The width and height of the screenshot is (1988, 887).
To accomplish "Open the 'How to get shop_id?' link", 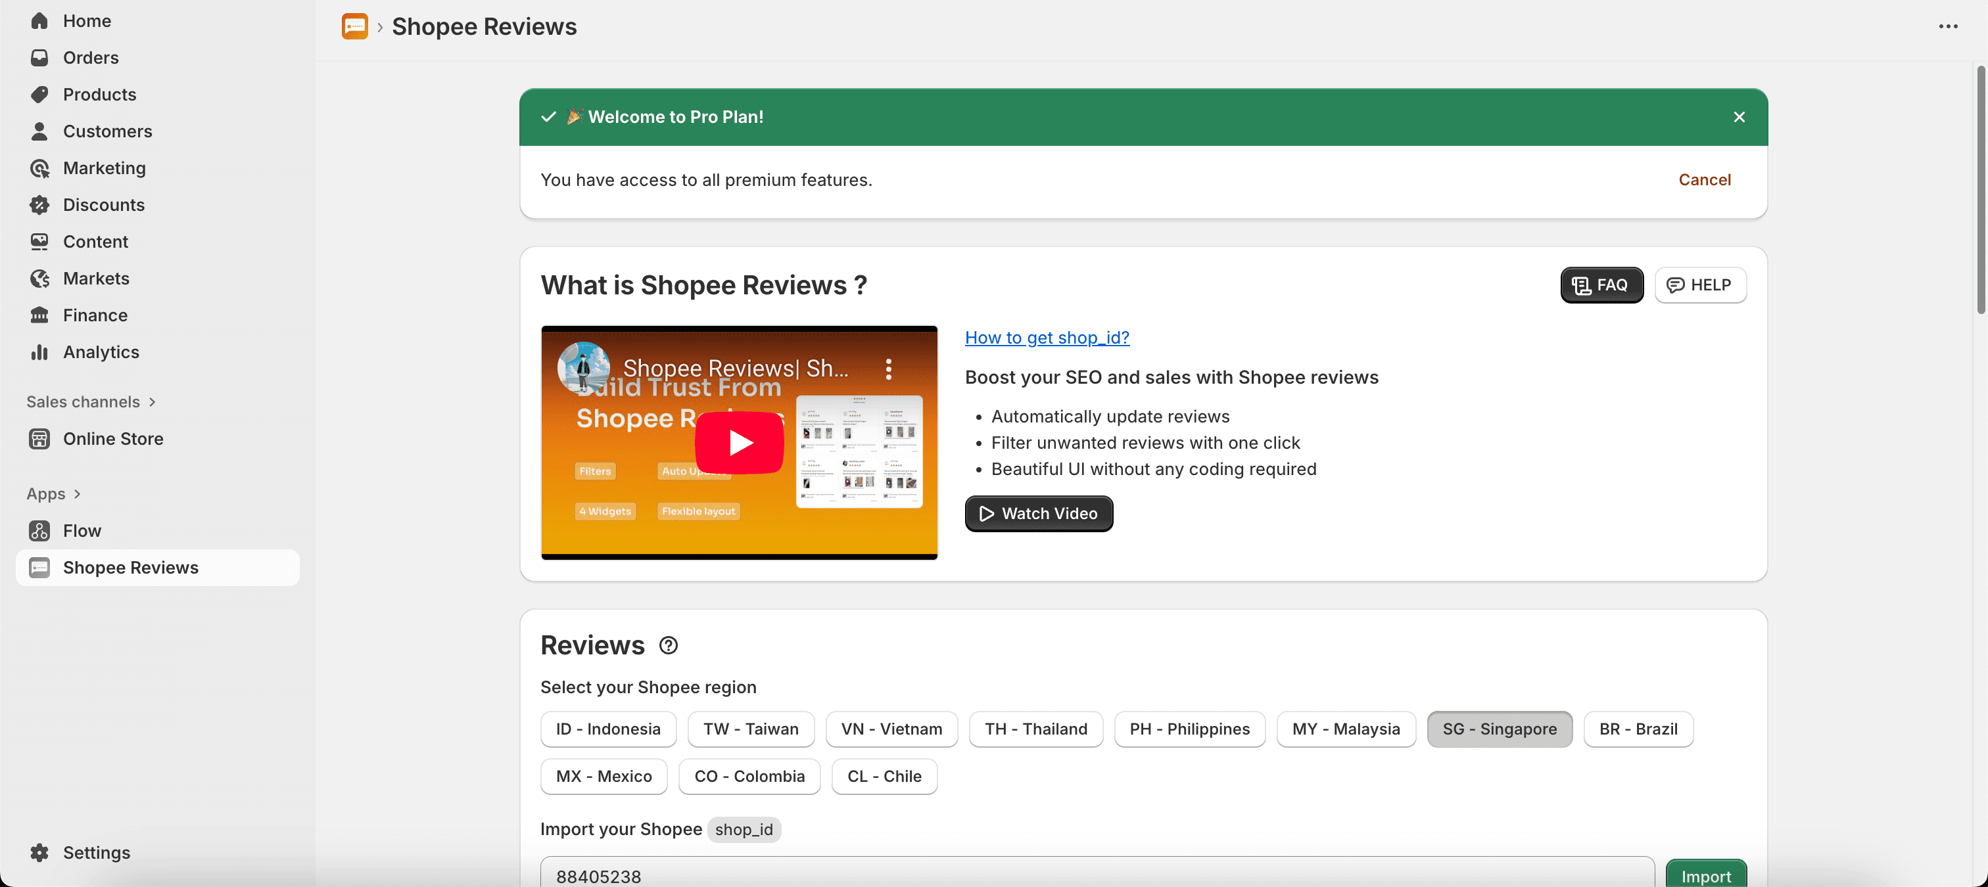I will coord(1047,337).
